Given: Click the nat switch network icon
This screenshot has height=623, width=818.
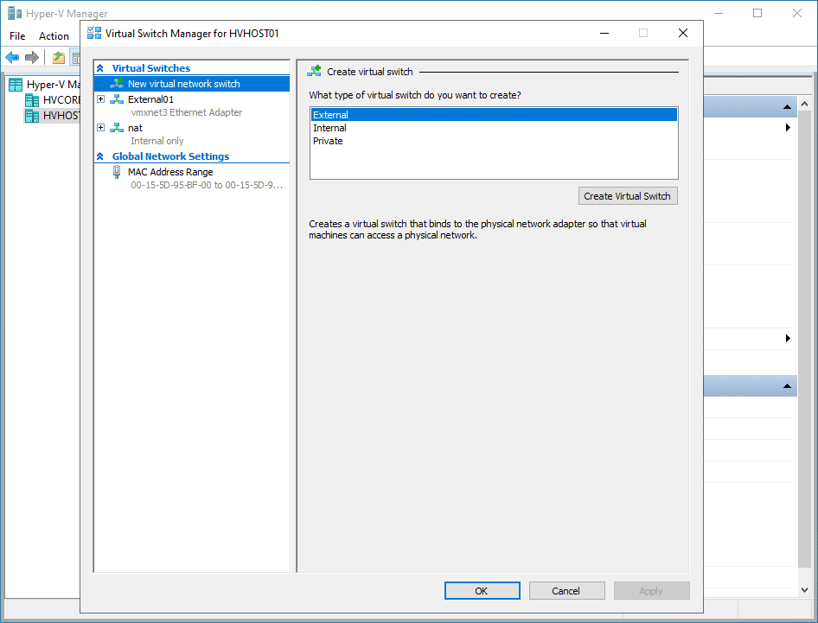Looking at the screenshot, I should click(x=117, y=128).
